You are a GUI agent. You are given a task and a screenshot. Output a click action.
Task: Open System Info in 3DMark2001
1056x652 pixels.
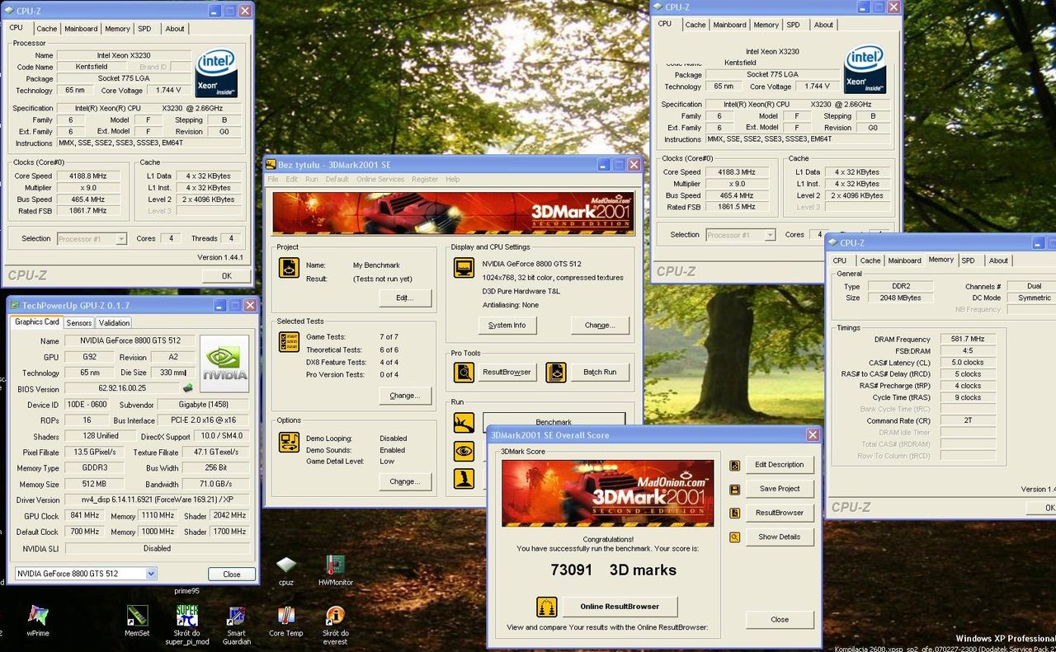507,326
